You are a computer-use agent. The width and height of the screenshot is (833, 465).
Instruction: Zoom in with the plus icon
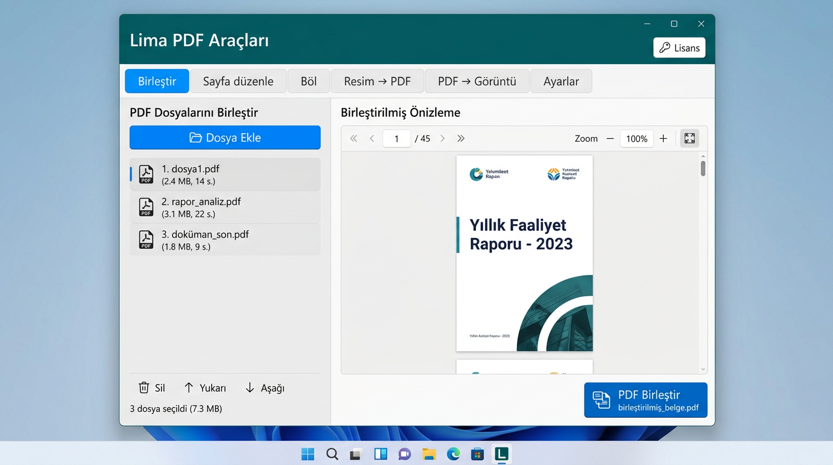[x=663, y=139]
